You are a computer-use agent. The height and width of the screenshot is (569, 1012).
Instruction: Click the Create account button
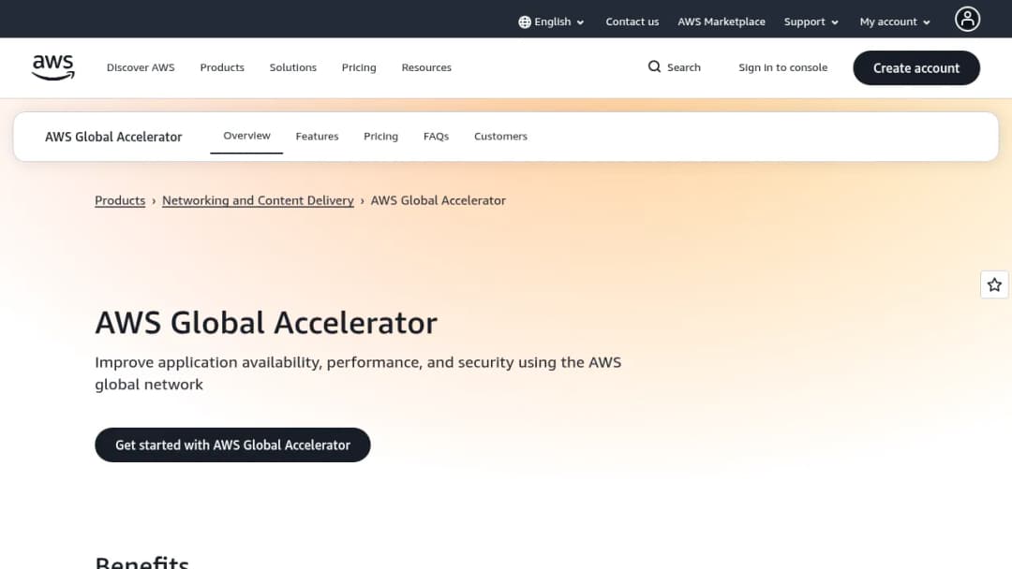[916, 68]
